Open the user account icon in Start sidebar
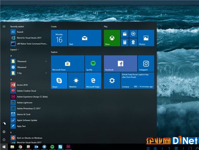This screenshot has height=150, width=199. [4, 123]
